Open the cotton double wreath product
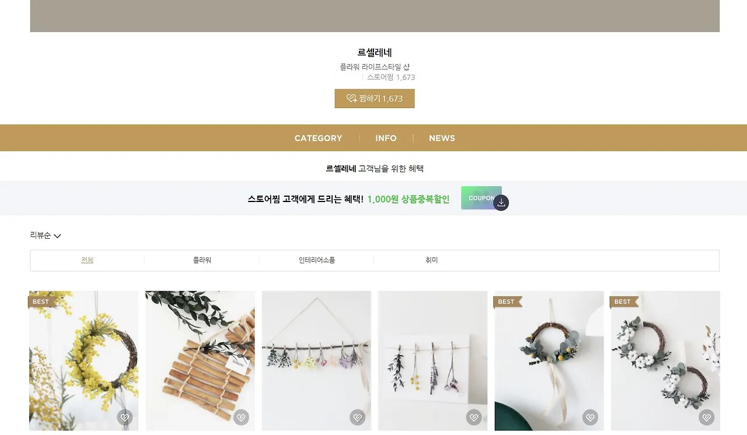This screenshot has height=435, width=747. 665,361
